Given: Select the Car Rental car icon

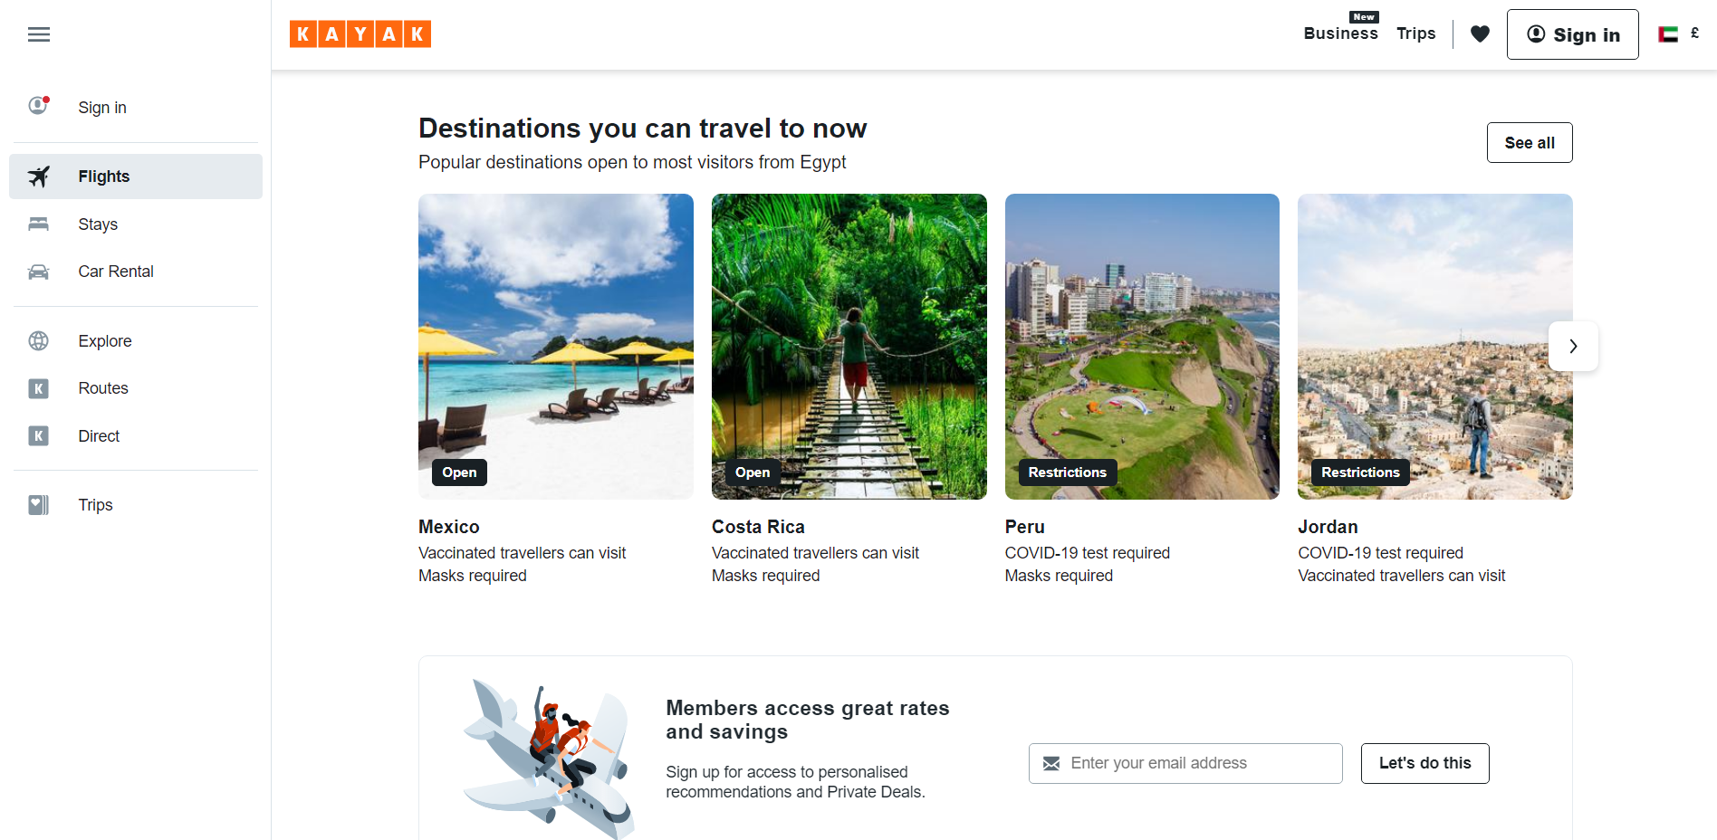Looking at the screenshot, I should click(x=39, y=272).
